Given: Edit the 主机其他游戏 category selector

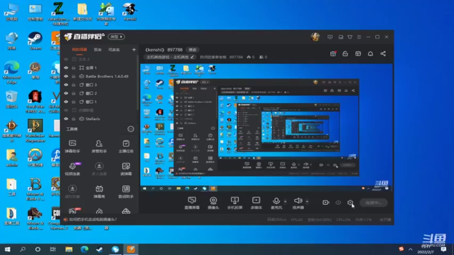Looking at the screenshot, I should 170,57.
